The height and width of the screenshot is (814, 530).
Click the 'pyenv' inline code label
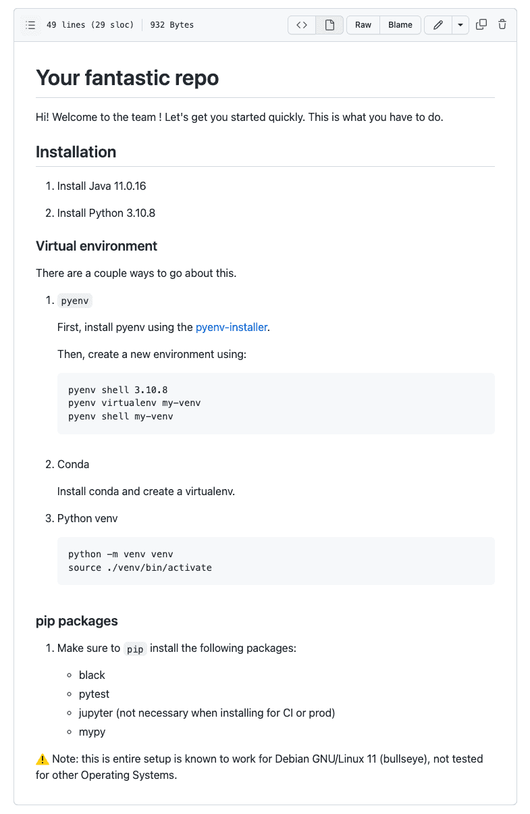point(75,301)
